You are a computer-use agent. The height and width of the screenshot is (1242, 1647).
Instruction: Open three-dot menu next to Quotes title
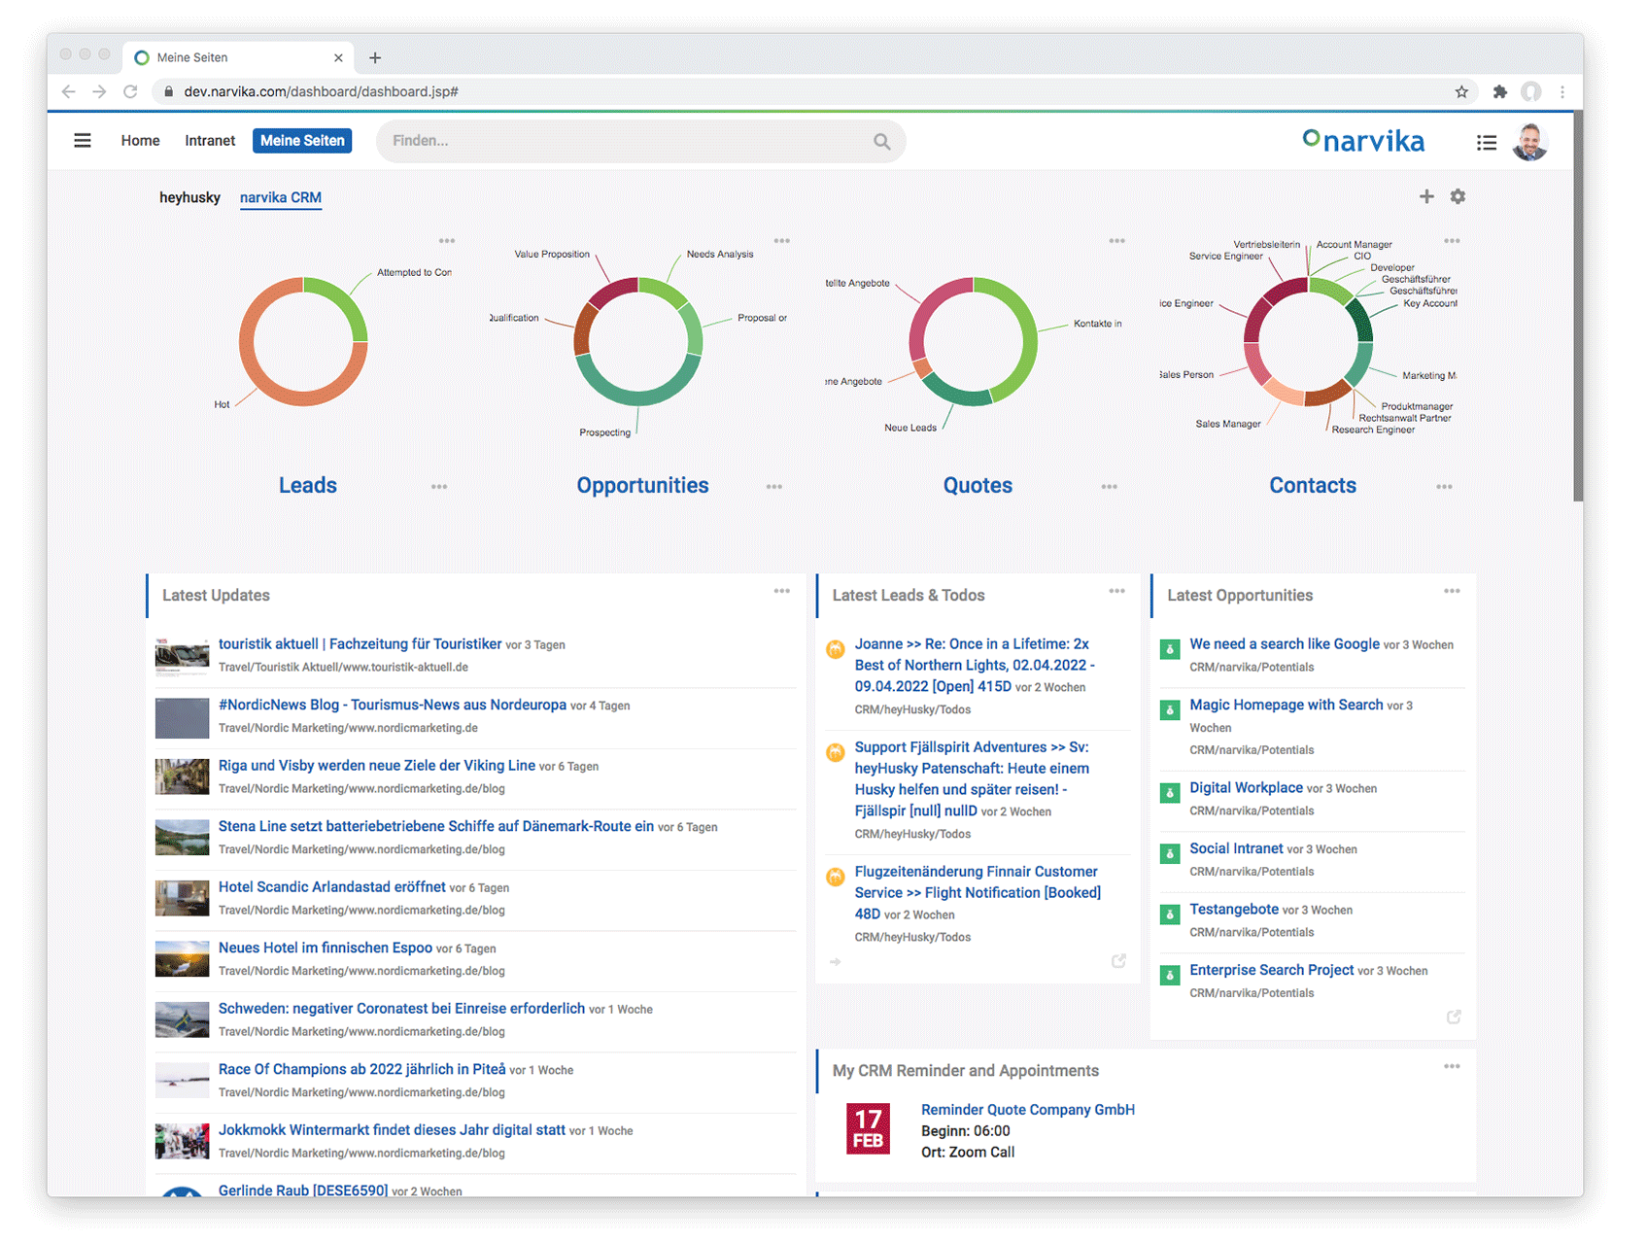click(x=1110, y=487)
